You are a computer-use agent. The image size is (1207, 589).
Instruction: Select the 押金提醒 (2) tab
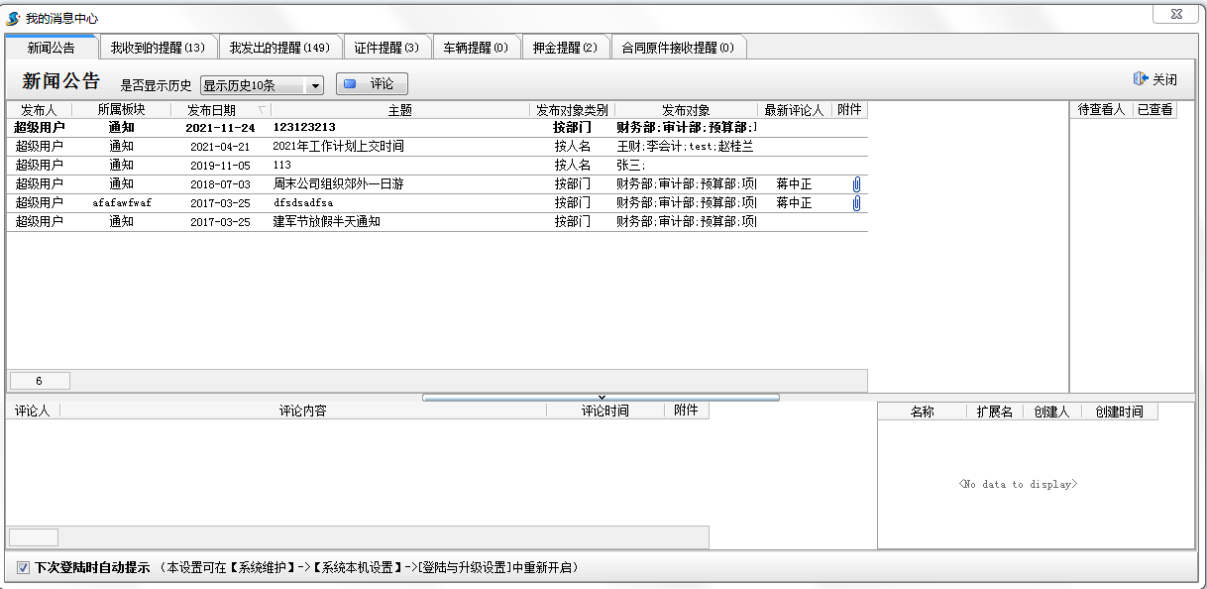(565, 48)
